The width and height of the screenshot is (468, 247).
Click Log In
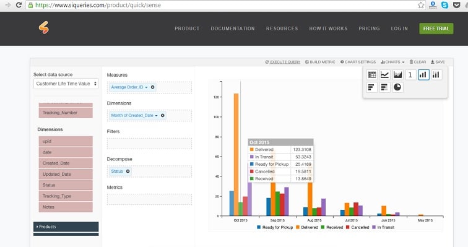399,28
